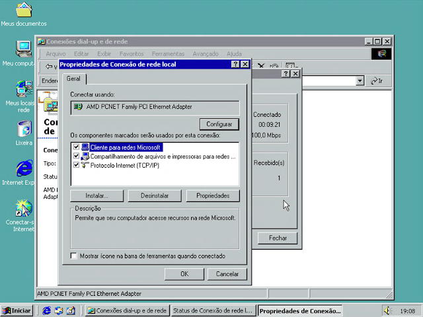Screen dimensions: 423x317
Task: Open the Lixeira recycle bin icon
Action: click(x=24, y=129)
